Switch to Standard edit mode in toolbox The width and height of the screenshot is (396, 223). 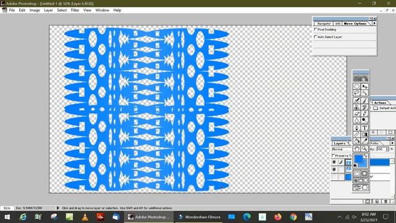(x=356, y=173)
